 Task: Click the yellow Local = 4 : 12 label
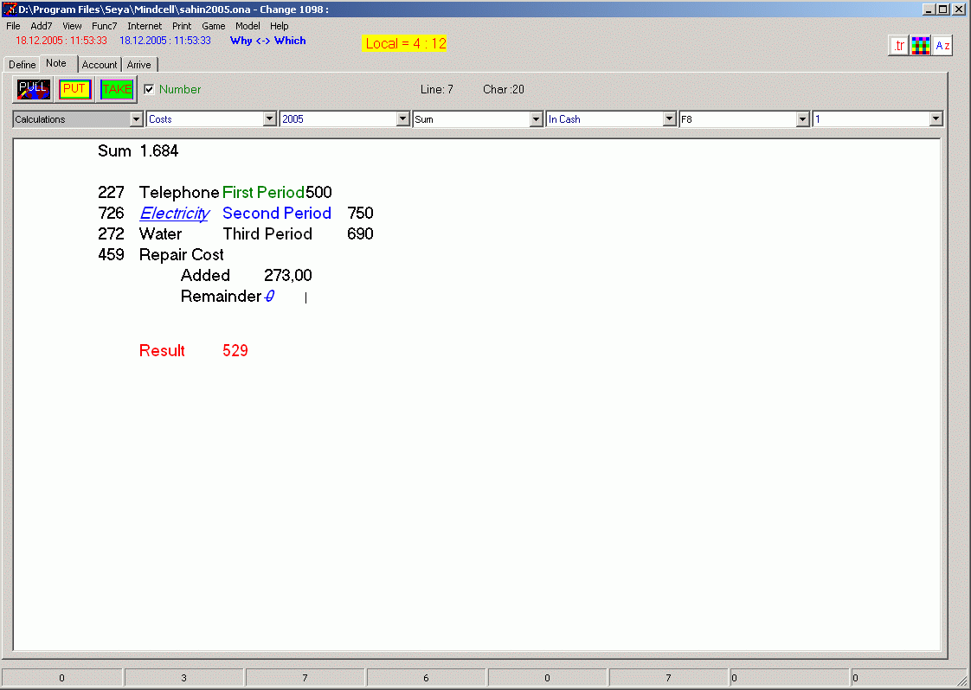click(x=405, y=43)
